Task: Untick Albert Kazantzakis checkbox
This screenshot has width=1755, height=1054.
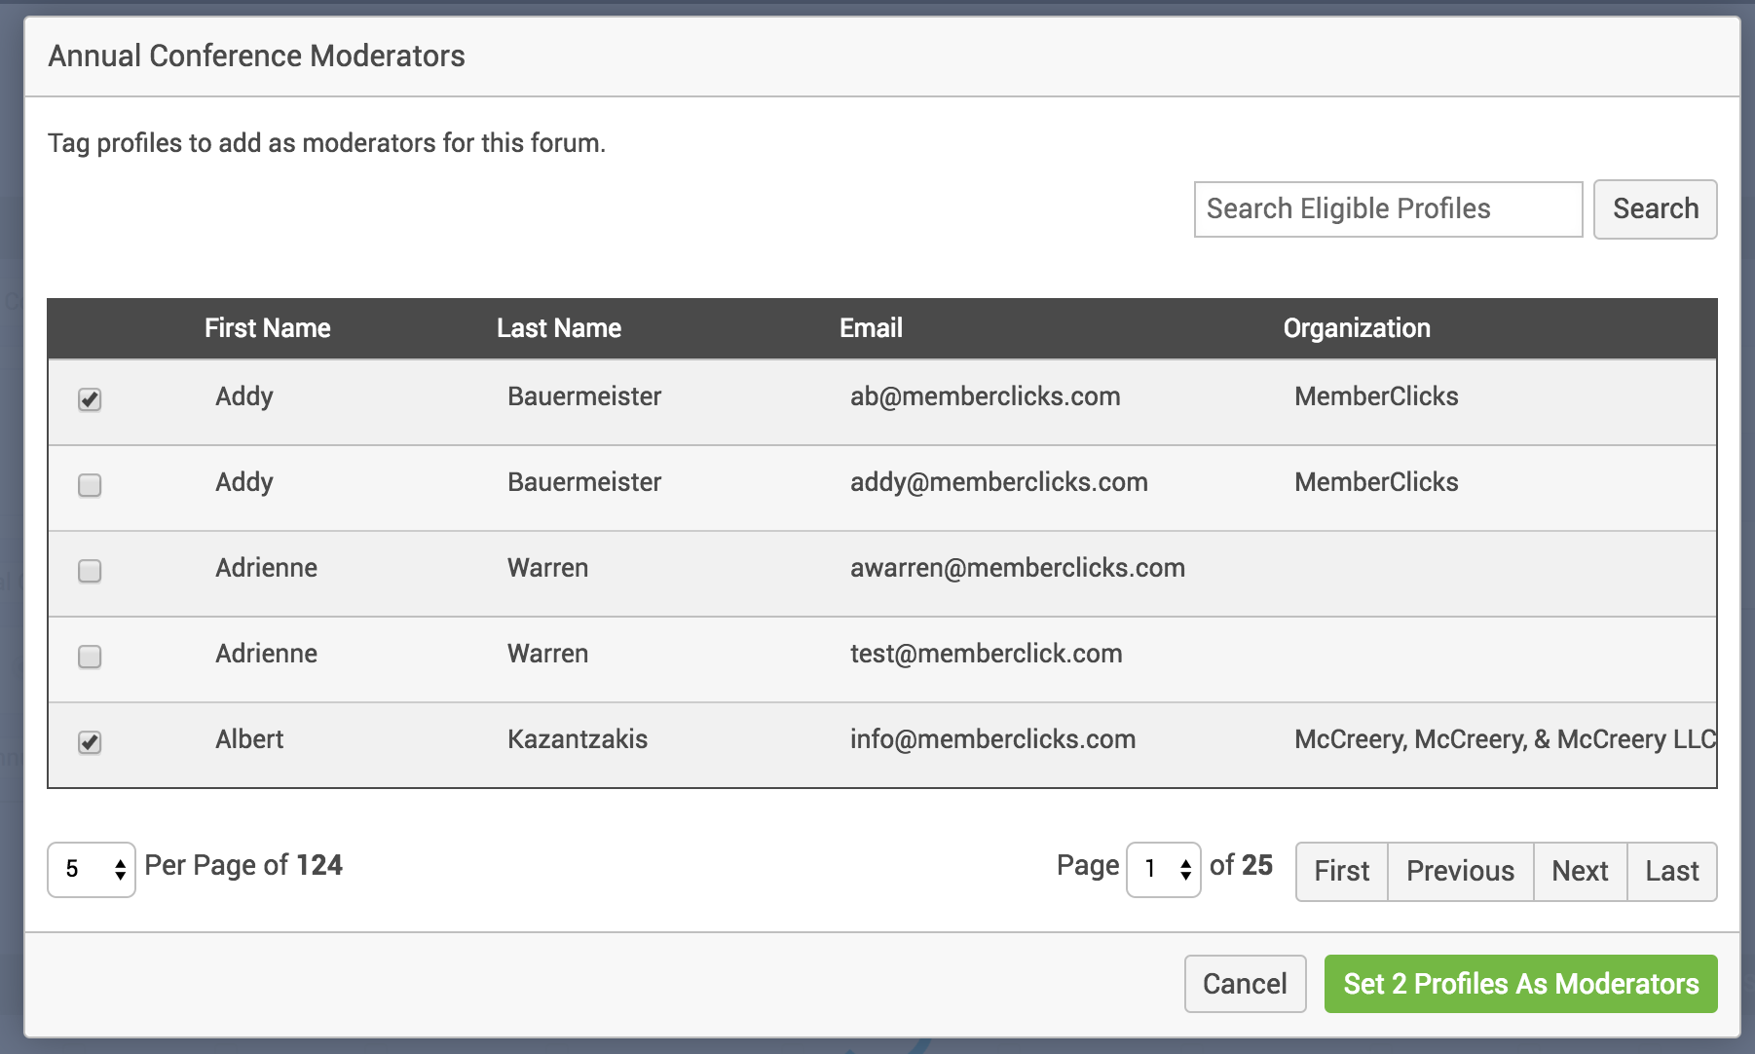Action: click(90, 742)
